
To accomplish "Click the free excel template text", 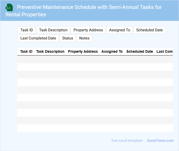I will click(128, 141).
